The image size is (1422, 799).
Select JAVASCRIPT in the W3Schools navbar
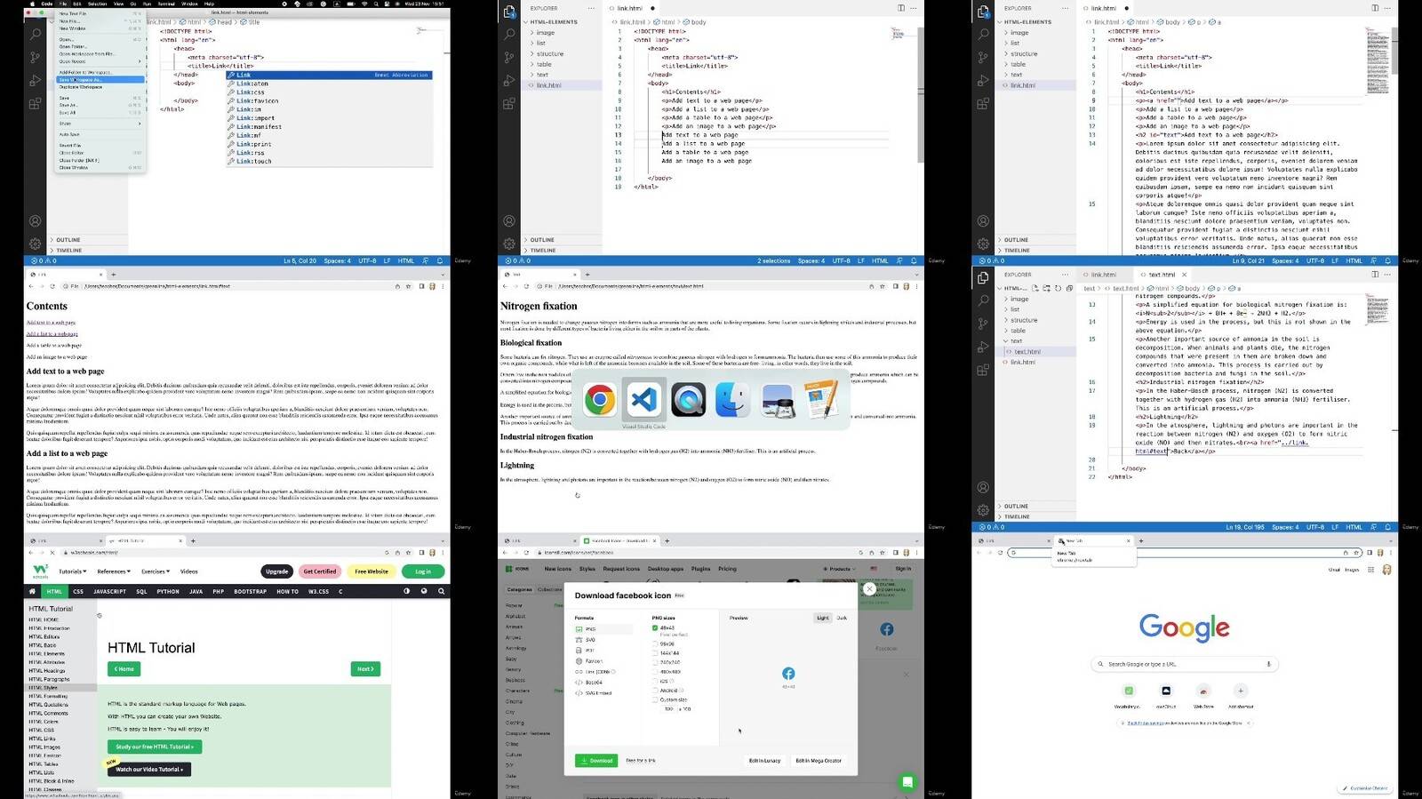[x=109, y=591]
